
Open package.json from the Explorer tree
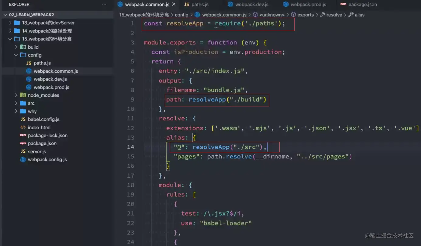[42, 144]
